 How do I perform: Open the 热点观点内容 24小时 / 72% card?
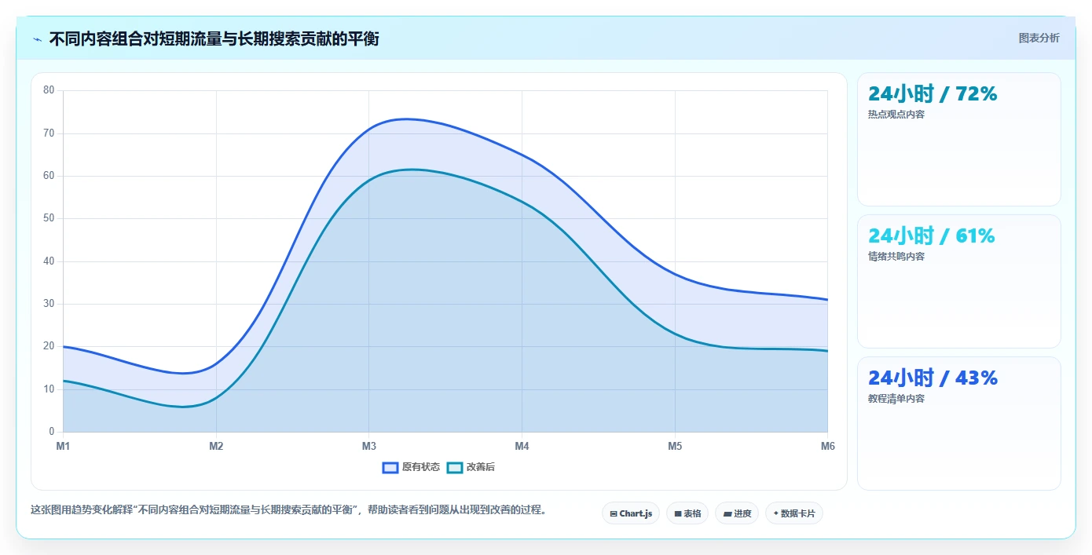[958, 140]
